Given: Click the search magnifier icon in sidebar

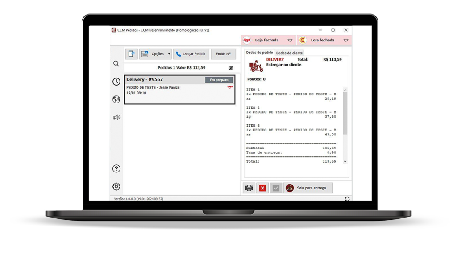Looking at the screenshot, I should click(x=116, y=64).
